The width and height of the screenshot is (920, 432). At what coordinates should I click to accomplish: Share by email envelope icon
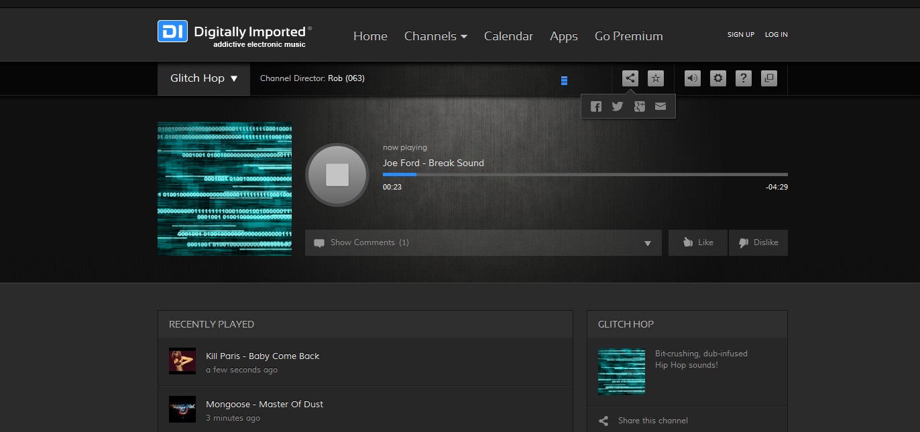[660, 106]
